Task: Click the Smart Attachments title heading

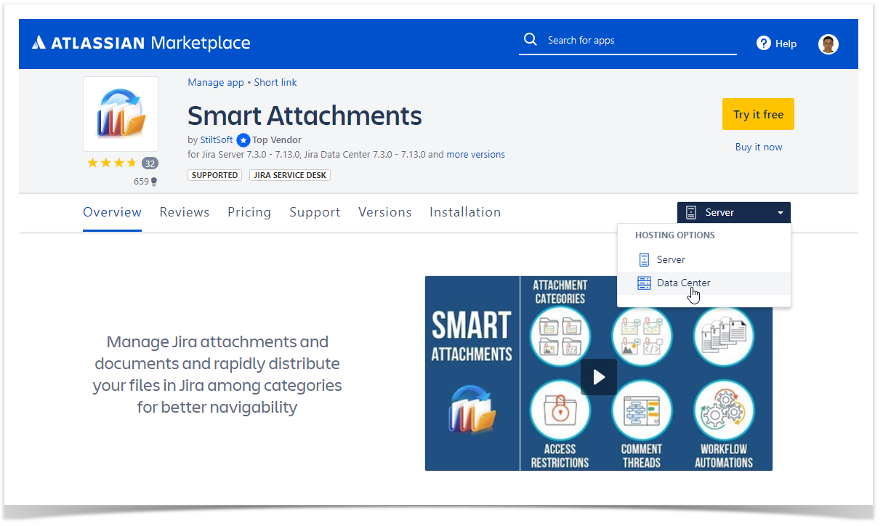Action: coord(305,116)
